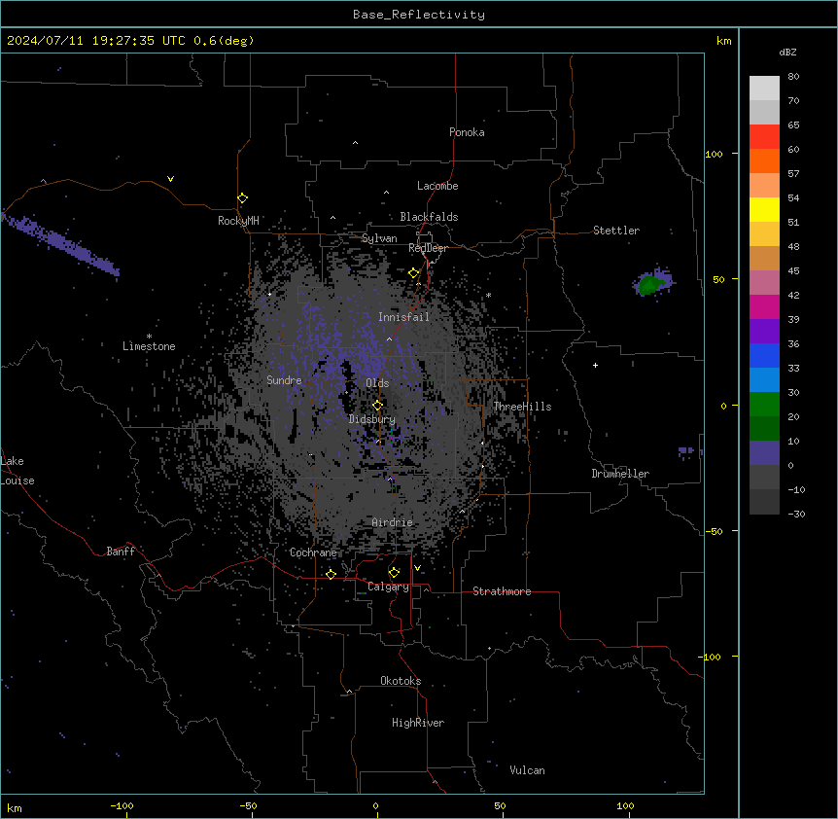Select the yellow diamond marker south of RedDeer
838x819 pixels.
[x=413, y=273]
